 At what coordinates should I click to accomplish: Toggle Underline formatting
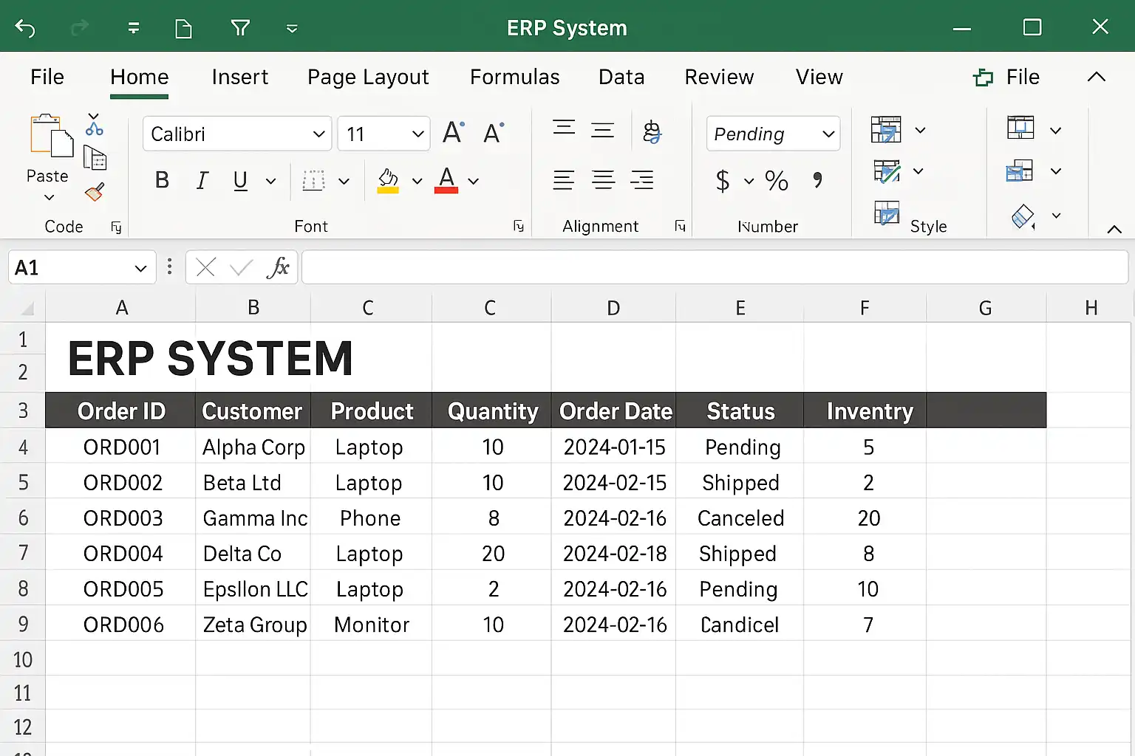[240, 180]
